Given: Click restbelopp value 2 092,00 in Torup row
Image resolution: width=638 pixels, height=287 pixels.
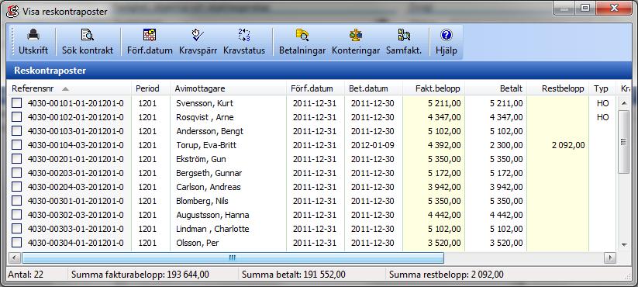Looking at the screenshot, I should [568, 145].
